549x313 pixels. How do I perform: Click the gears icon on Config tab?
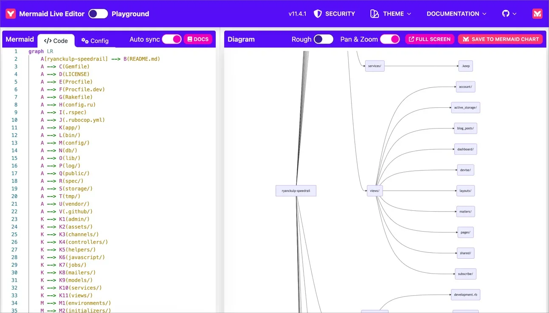pyautogui.click(x=85, y=41)
